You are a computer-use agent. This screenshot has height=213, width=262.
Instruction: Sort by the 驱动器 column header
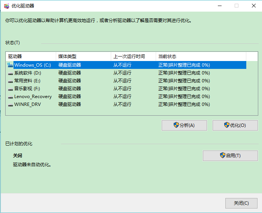[x=31, y=57]
